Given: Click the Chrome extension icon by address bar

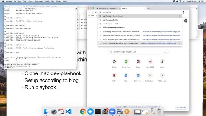Looking at the screenshot, I should 183,12.
